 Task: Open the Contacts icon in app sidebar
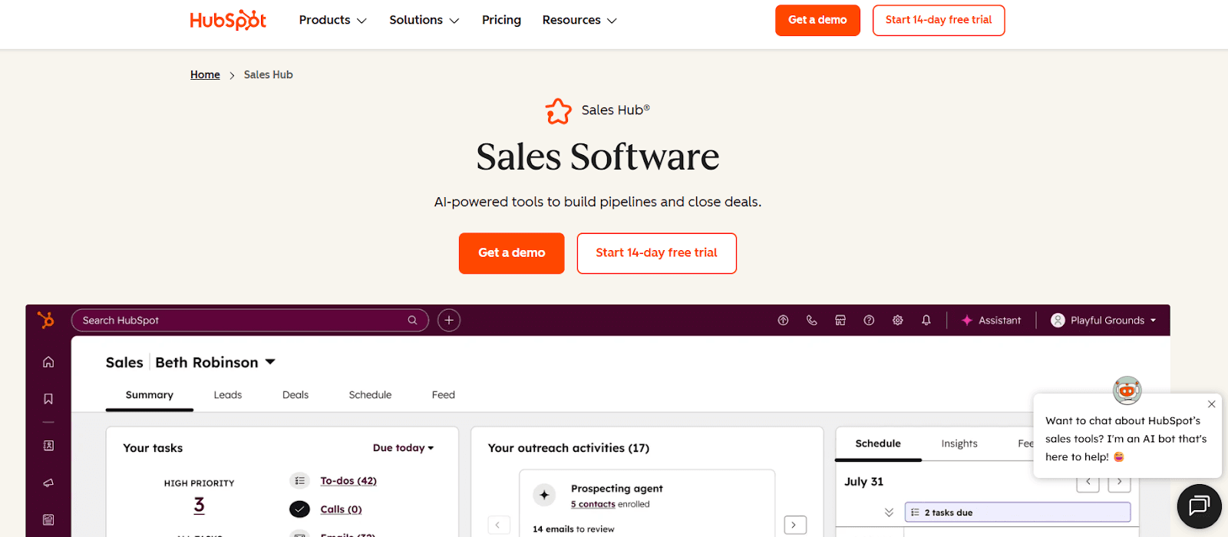click(48, 446)
